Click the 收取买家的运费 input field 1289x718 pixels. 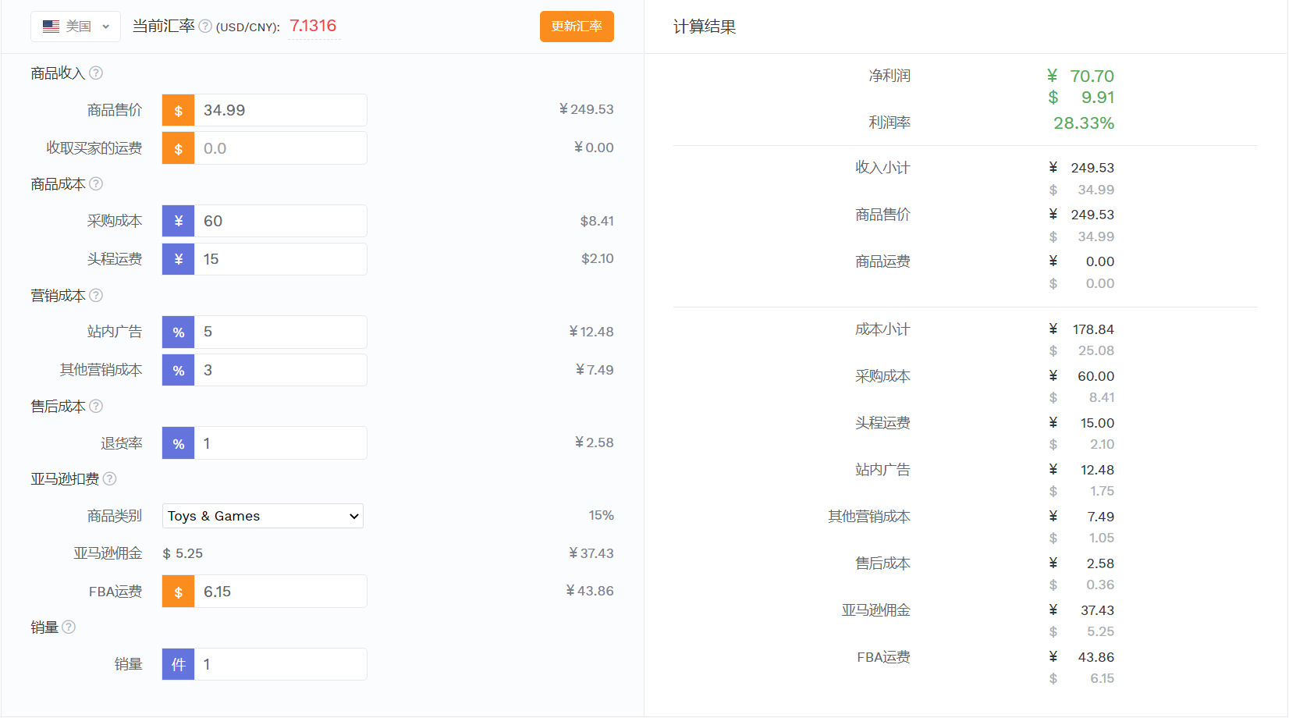(x=280, y=148)
